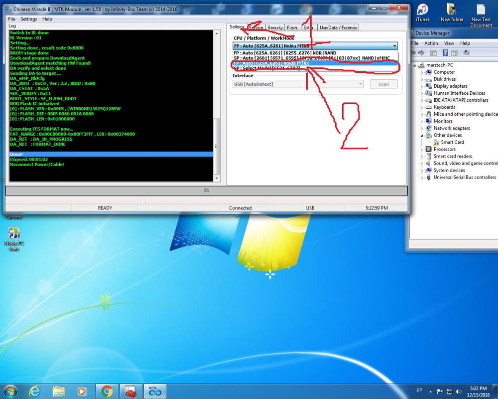This screenshot has width=498, height=399.
Task: Open the Windows Start menu
Action: tap(9, 391)
